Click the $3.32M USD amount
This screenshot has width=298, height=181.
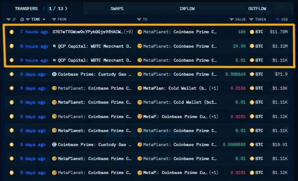pos(280,46)
